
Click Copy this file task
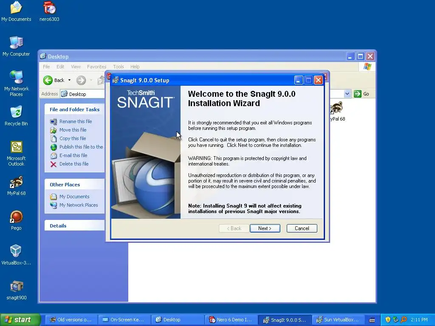click(x=72, y=138)
